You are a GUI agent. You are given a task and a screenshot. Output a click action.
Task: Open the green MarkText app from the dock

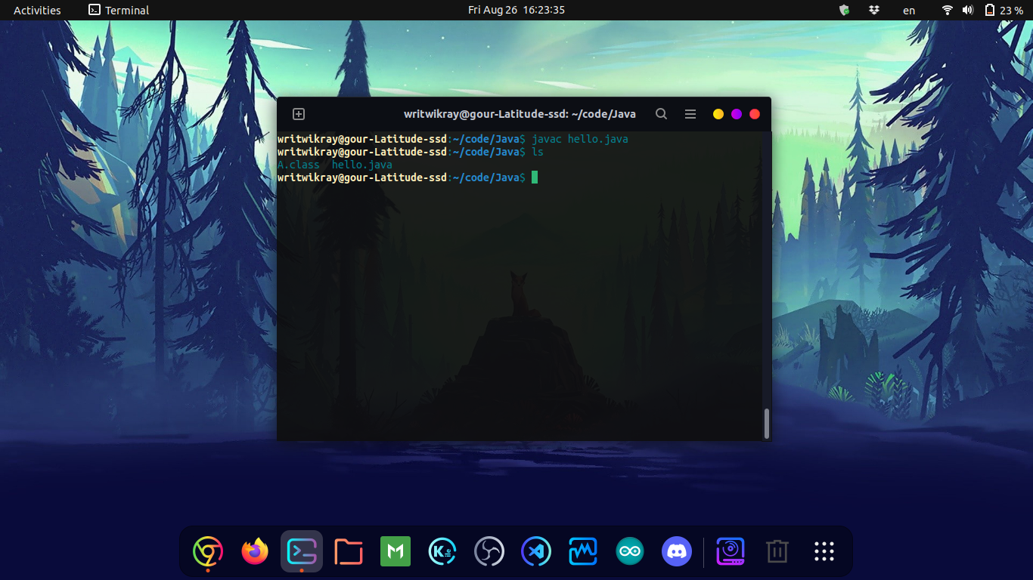point(396,551)
